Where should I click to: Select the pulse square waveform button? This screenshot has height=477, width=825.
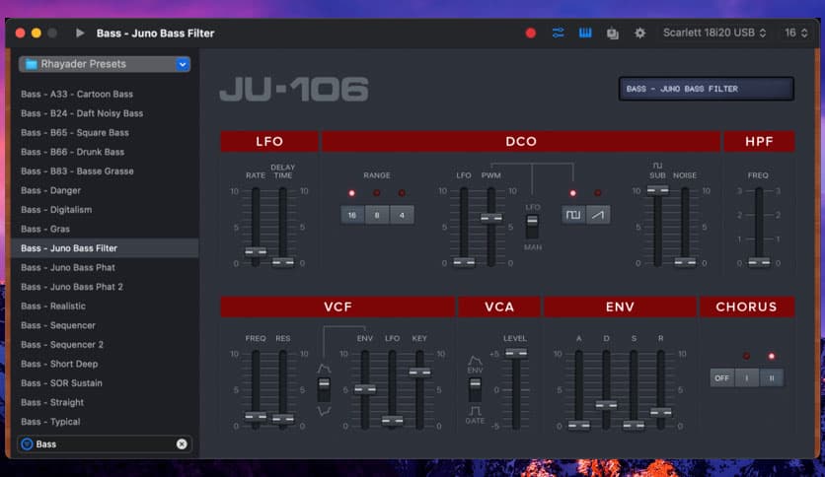pos(573,214)
